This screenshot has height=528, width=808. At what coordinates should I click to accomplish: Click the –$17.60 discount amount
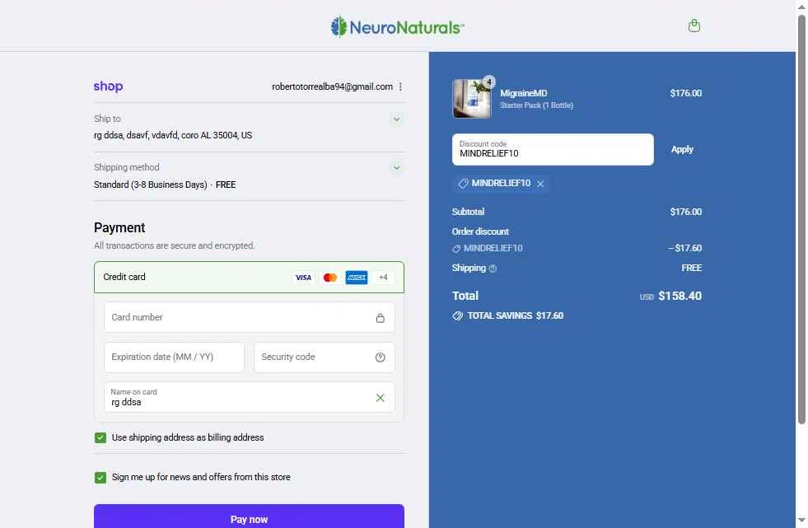coord(684,248)
